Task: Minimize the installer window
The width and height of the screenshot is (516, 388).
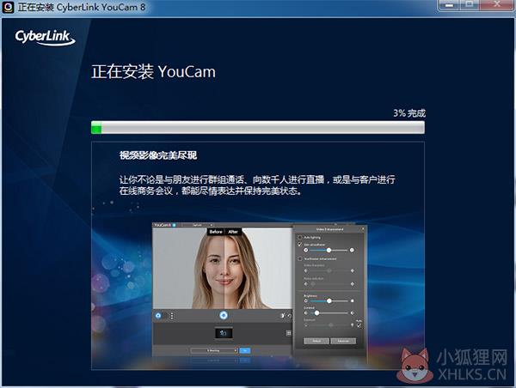Action: pos(449,5)
